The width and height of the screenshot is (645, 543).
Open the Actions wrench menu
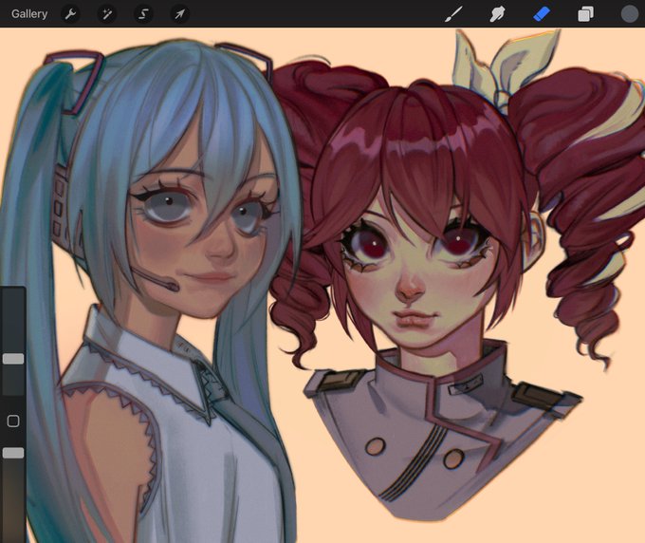71,14
